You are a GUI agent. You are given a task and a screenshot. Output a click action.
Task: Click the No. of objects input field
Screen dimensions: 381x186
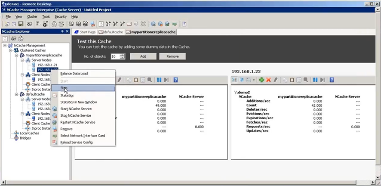click(x=115, y=56)
